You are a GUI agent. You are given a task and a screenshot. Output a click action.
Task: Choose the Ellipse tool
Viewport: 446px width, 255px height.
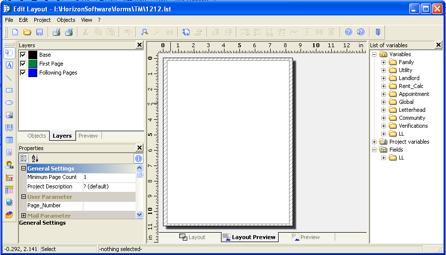[x=9, y=103]
